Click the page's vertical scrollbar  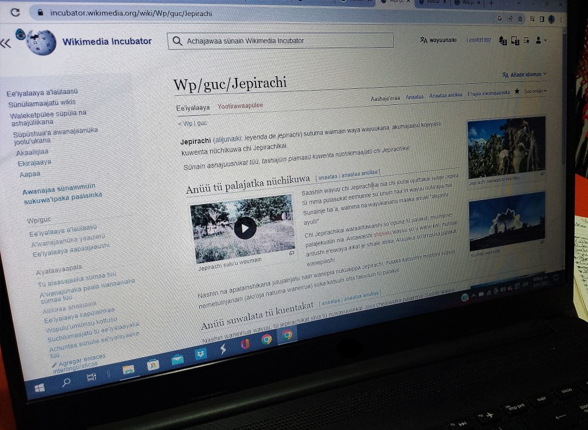563,97
